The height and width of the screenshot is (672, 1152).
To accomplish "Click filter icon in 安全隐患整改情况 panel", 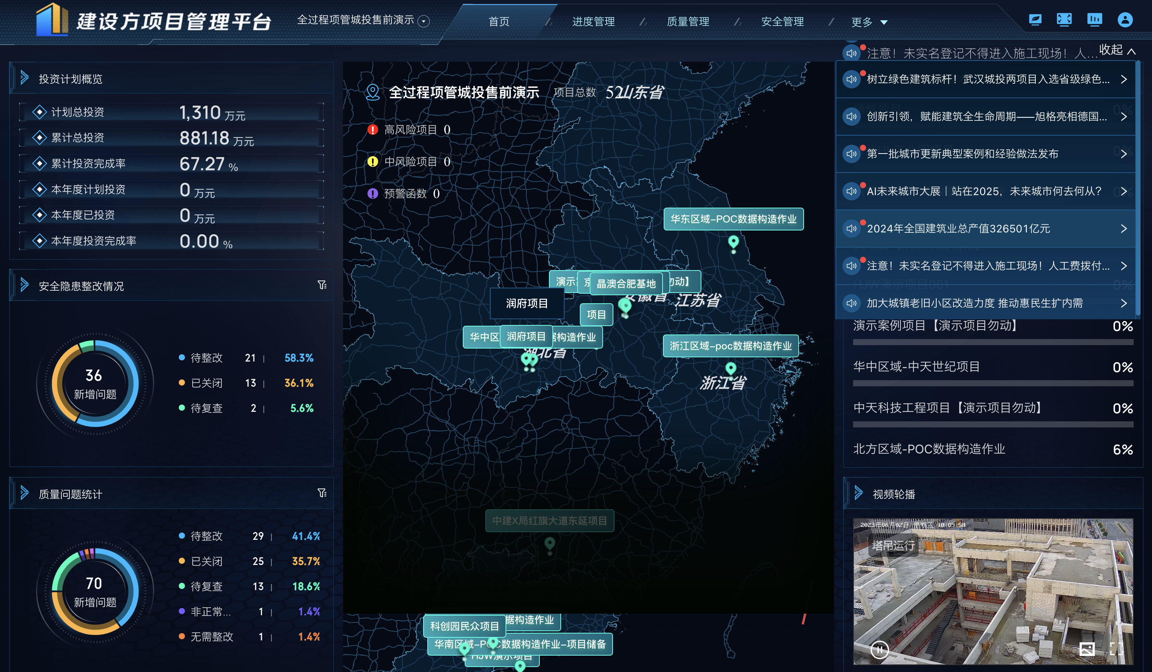I will pos(322,285).
